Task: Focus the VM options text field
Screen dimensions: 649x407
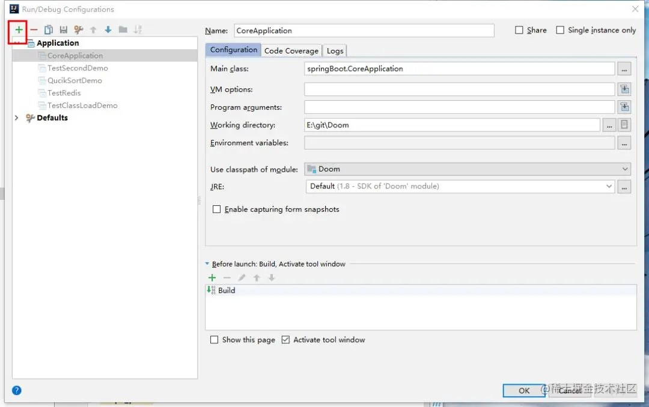Action: click(x=460, y=89)
